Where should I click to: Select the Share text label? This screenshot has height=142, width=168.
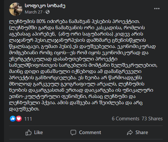pos(142,132)
